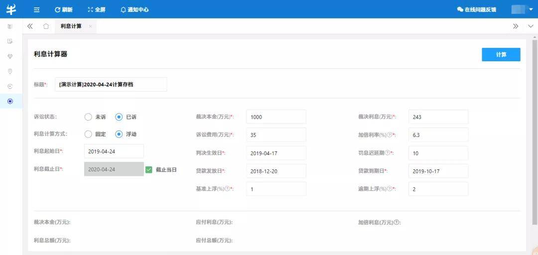The width and height of the screenshot is (538, 255).
Task: Switch to the 利息计算 tab
Action: tap(71, 26)
